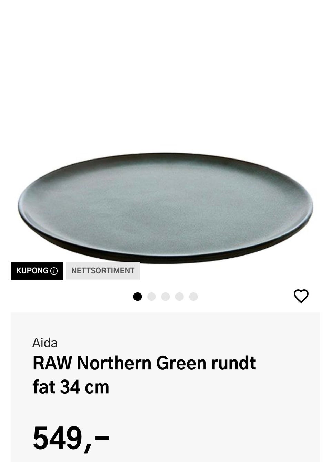This screenshot has height=462, width=331.
Task: Switch to the fourth image carousel dot
Action: [x=179, y=297]
